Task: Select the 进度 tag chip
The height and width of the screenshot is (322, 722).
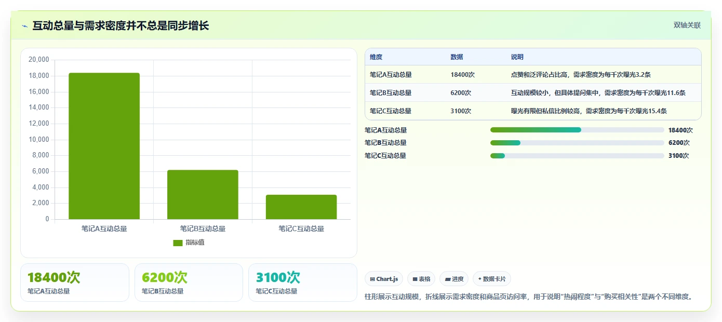Action: click(454, 279)
